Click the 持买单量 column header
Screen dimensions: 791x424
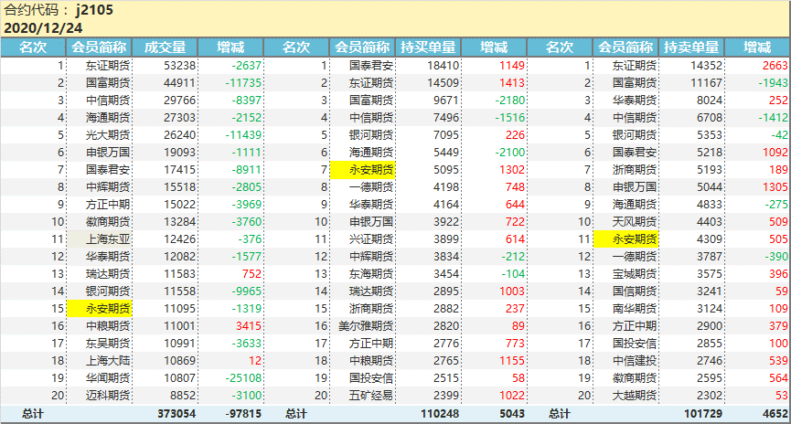[428, 48]
